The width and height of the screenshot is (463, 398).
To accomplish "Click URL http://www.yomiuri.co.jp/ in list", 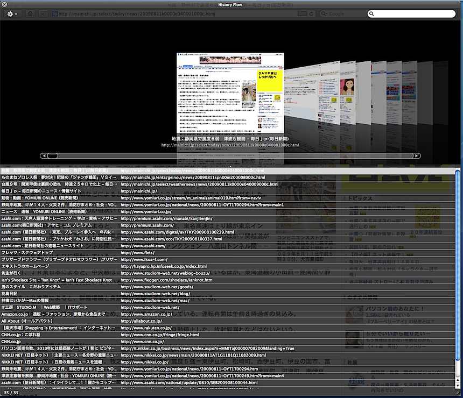I will (146, 211).
